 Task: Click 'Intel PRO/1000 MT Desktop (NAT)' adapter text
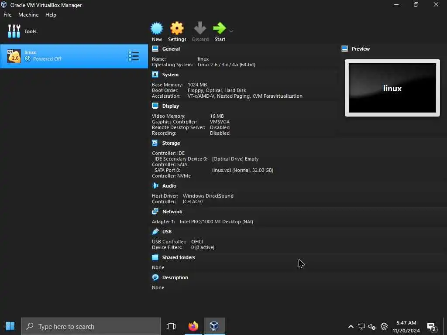pos(217,222)
